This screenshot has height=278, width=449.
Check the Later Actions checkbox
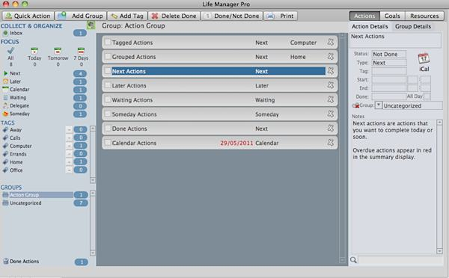click(108, 85)
